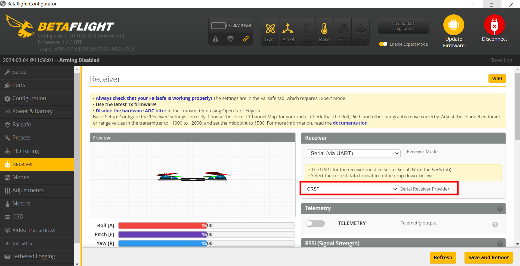
Task: Click the Gyro sensor icon
Action: pos(270,32)
